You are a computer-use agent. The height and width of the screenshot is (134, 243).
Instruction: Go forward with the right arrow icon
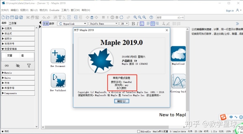[x=97, y=17]
